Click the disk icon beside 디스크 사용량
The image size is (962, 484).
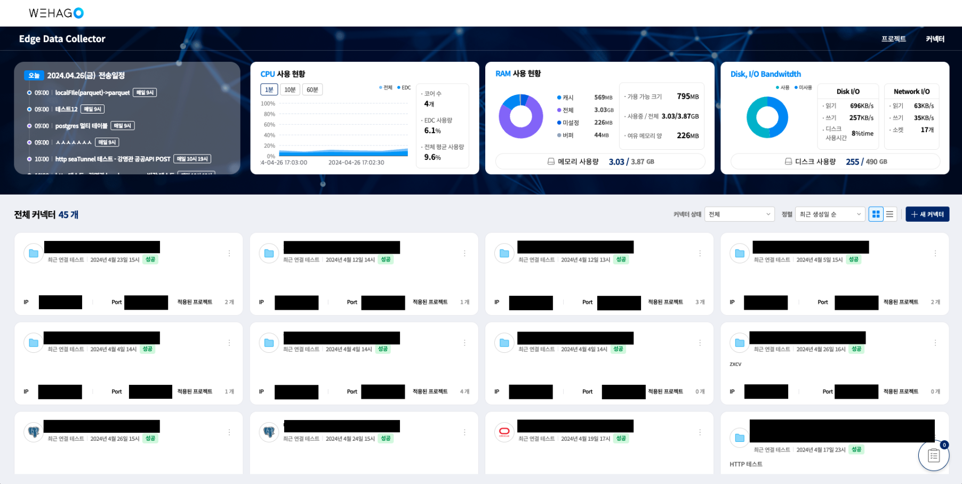pyautogui.click(x=788, y=162)
